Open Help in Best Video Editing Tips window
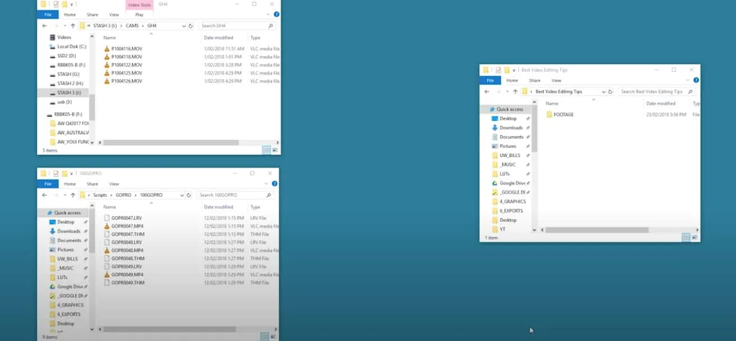 [696, 80]
